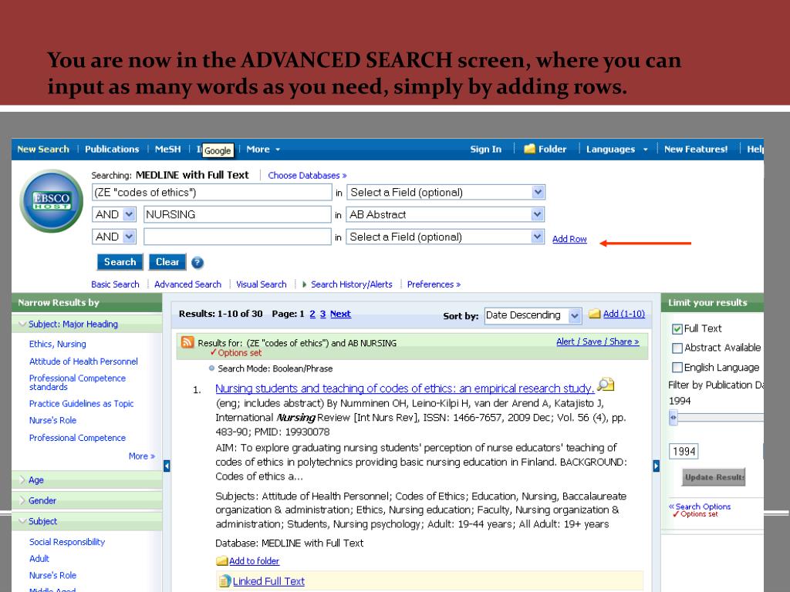Enable the Abstract Available checkbox
The image size is (790, 592).
click(x=677, y=348)
